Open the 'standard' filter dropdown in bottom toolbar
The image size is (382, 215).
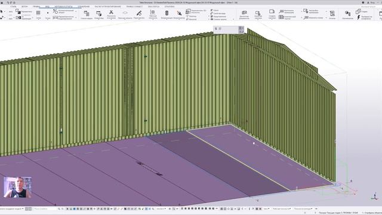(x=161, y=209)
